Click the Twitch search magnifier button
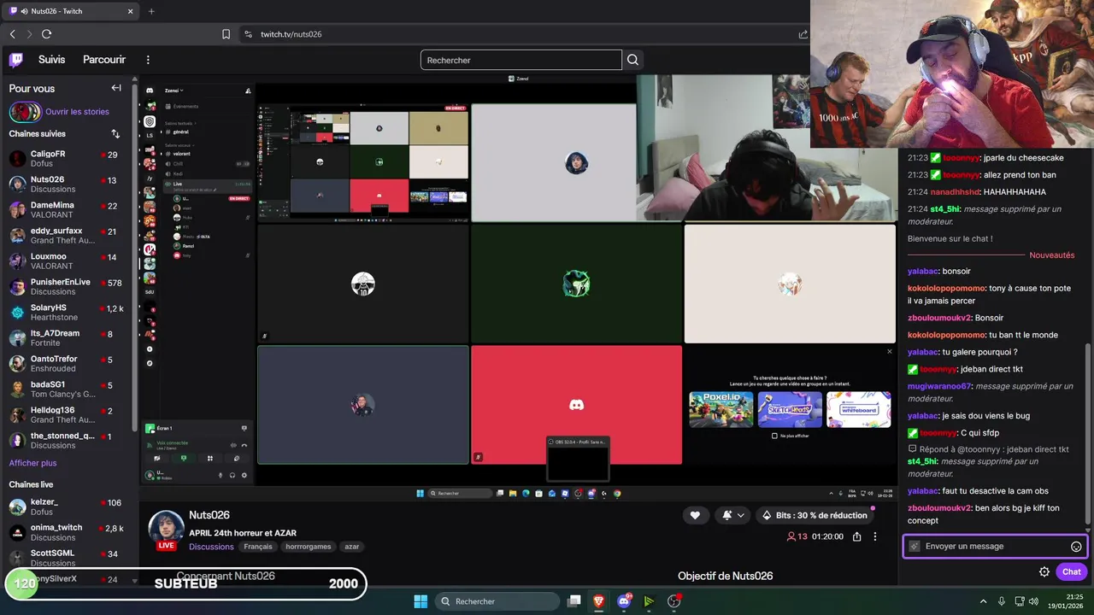 tap(632, 60)
